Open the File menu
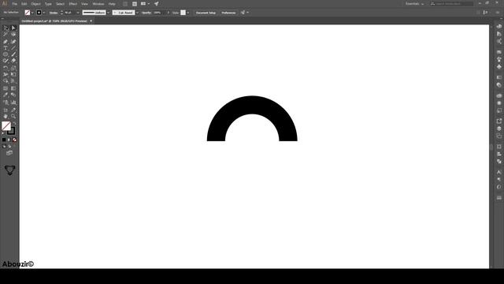 coord(14,4)
